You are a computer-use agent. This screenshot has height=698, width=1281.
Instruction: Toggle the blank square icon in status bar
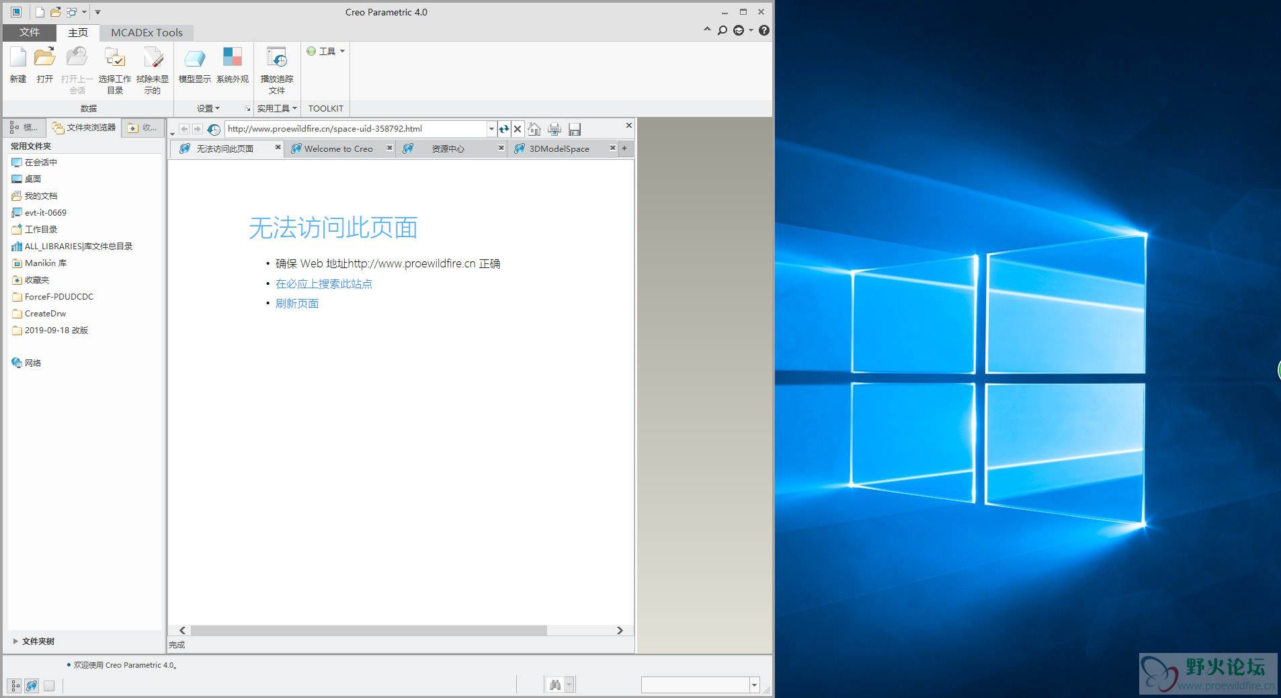pos(49,686)
